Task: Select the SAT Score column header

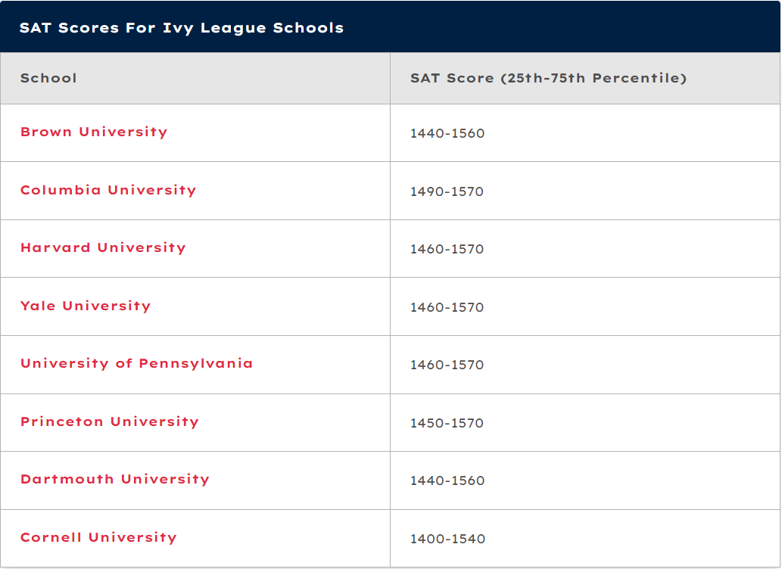Action: (x=548, y=78)
